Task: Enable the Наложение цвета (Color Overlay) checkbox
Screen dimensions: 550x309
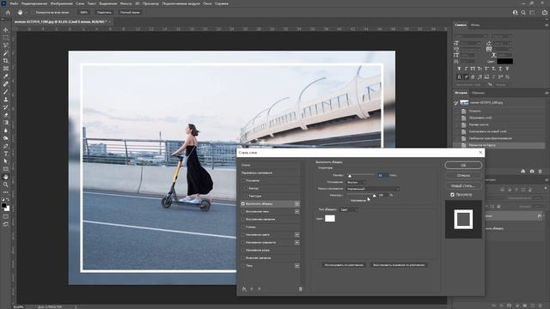Action: point(242,234)
